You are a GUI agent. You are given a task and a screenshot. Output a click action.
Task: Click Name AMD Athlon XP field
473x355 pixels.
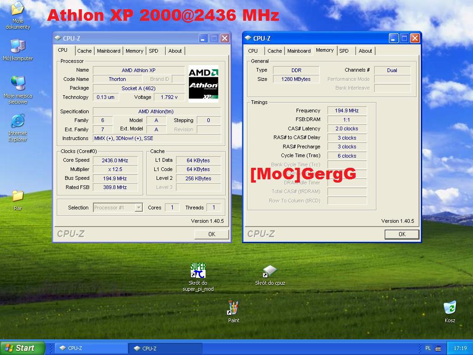139,70
